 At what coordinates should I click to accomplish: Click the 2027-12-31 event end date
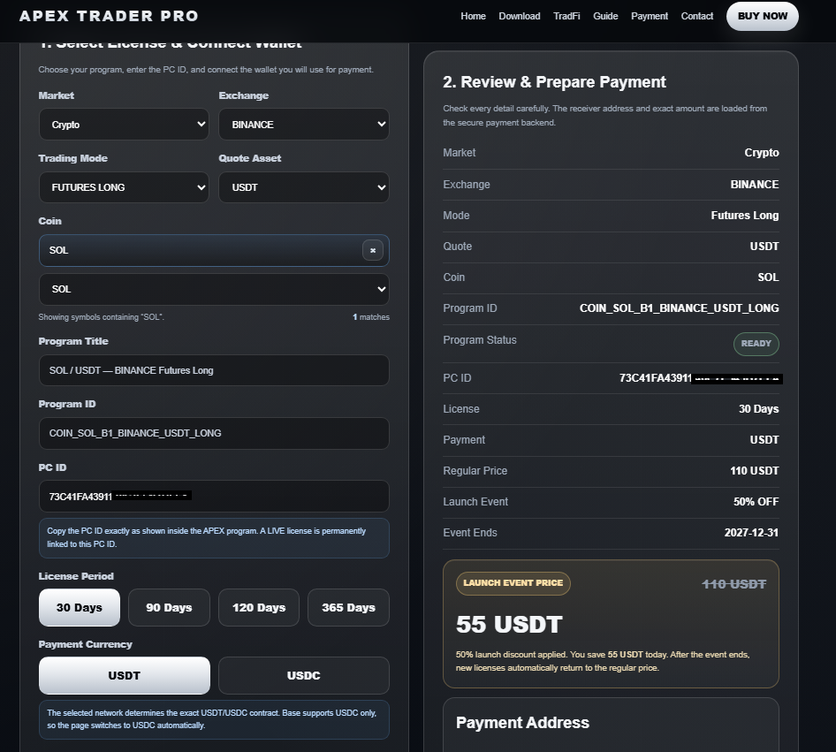pyautogui.click(x=751, y=533)
